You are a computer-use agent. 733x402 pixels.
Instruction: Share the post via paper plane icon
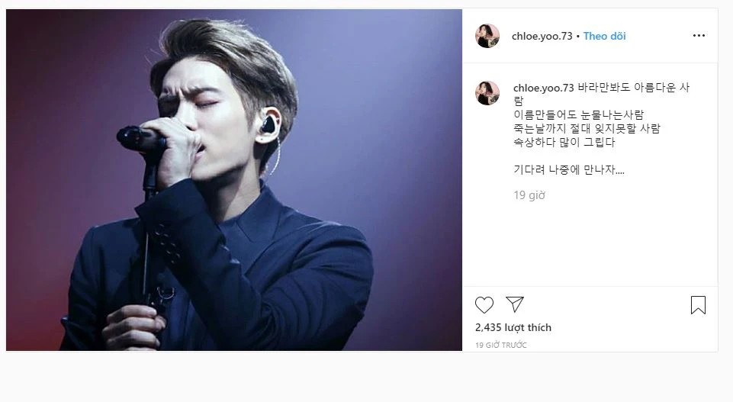coord(515,304)
